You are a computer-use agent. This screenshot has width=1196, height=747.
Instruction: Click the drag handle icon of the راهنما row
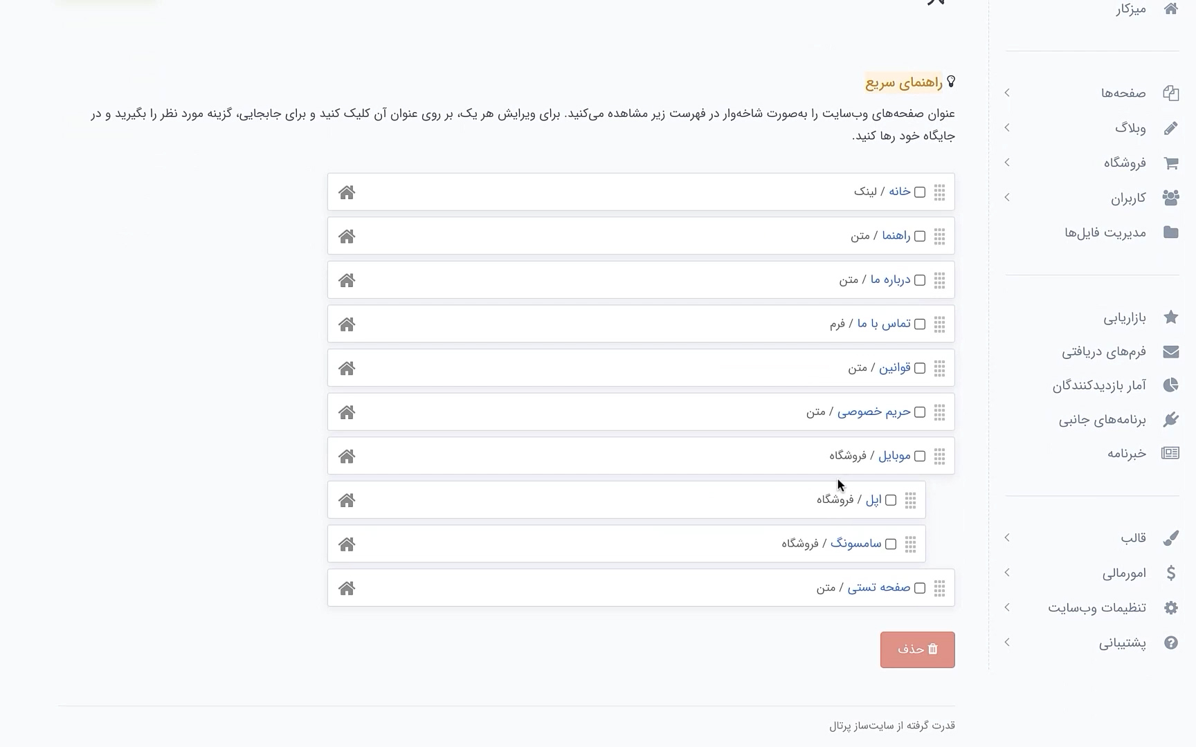coord(939,237)
